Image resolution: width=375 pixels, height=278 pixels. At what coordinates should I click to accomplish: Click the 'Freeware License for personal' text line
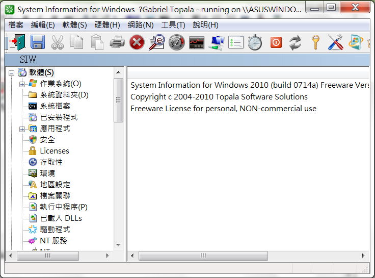223,109
